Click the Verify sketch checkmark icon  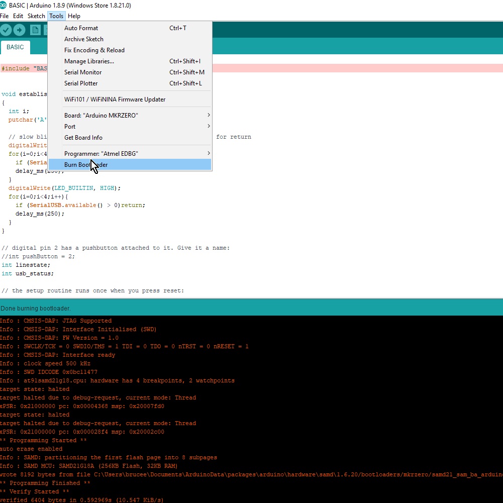pyautogui.click(x=6, y=30)
